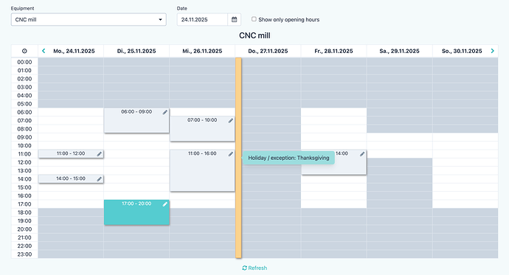Select the Fr., 28.11.2025 column header
Viewport: 509px width, 275px height.
pyautogui.click(x=333, y=51)
